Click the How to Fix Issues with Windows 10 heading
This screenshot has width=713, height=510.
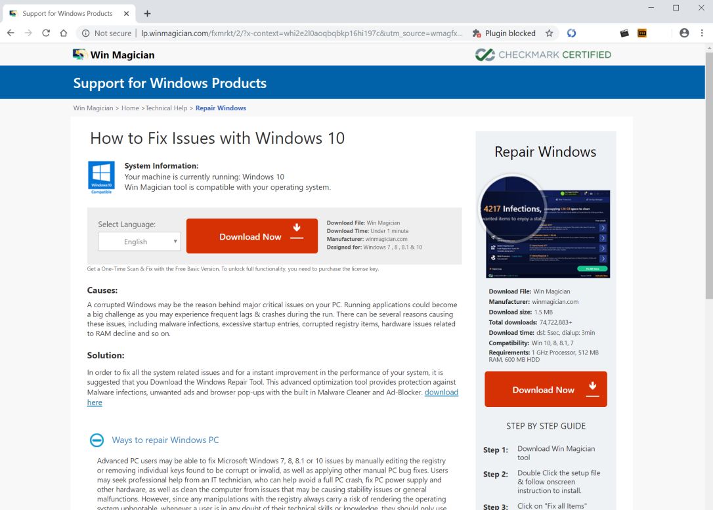point(217,138)
